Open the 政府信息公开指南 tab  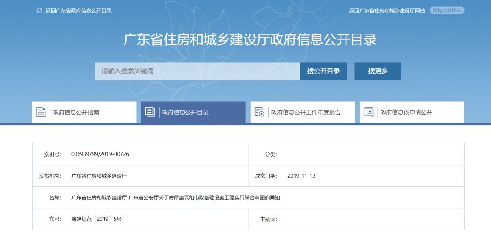(x=84, y=112)
